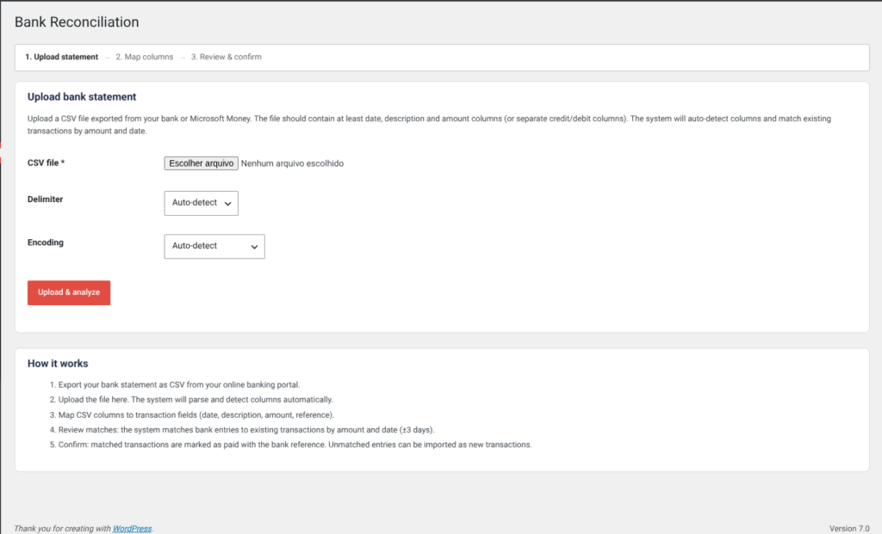Screen dimensions: 882x534
Task: Select the '2. Map columns' step
Action: click(x=145, y=57)
